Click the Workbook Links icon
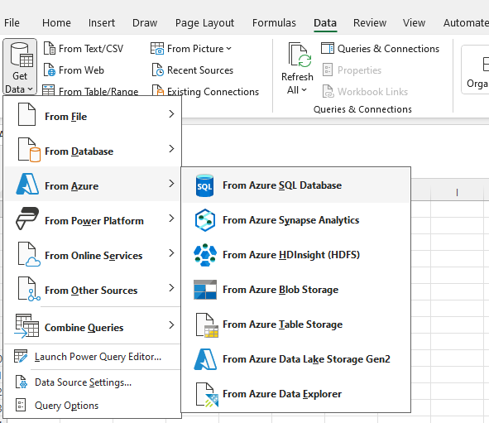This screenshot has height=423, width=489. (328, 91)
